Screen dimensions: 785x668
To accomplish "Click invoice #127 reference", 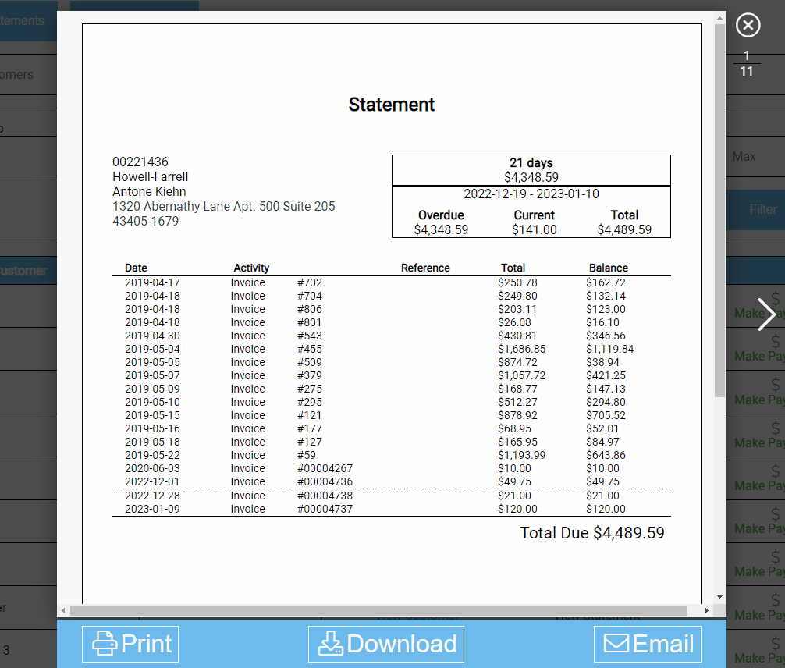I will [309, 442].
